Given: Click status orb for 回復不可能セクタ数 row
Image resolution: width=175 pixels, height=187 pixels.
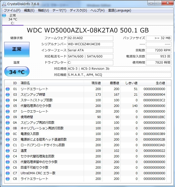Looking at the screenshot, I should click(x=8, y=168).
